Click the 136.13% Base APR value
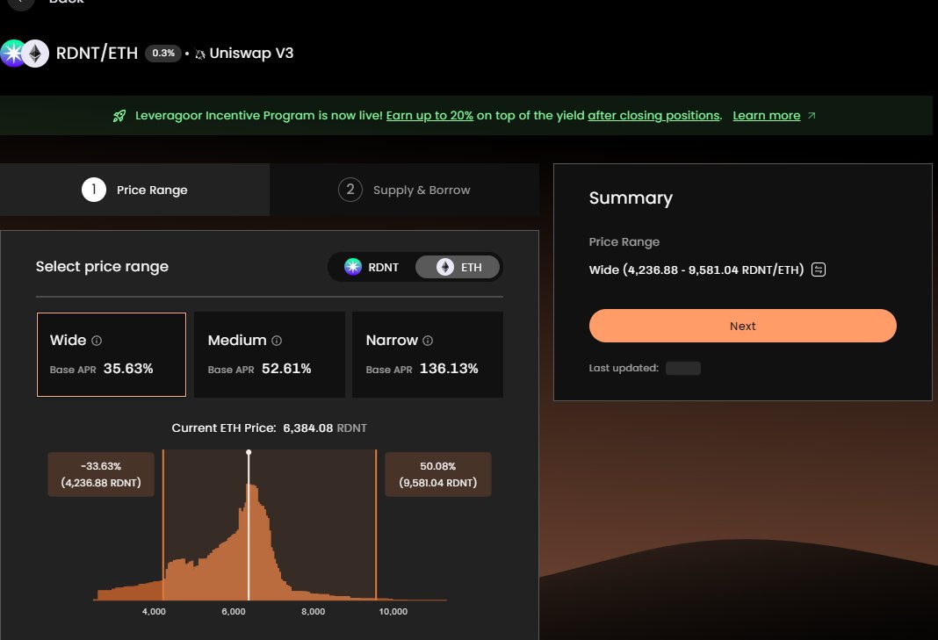The image size is (938, 640). click(x=449, y=369)
